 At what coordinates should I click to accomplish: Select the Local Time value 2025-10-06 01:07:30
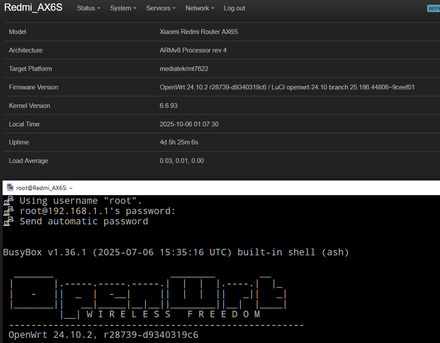189,124
